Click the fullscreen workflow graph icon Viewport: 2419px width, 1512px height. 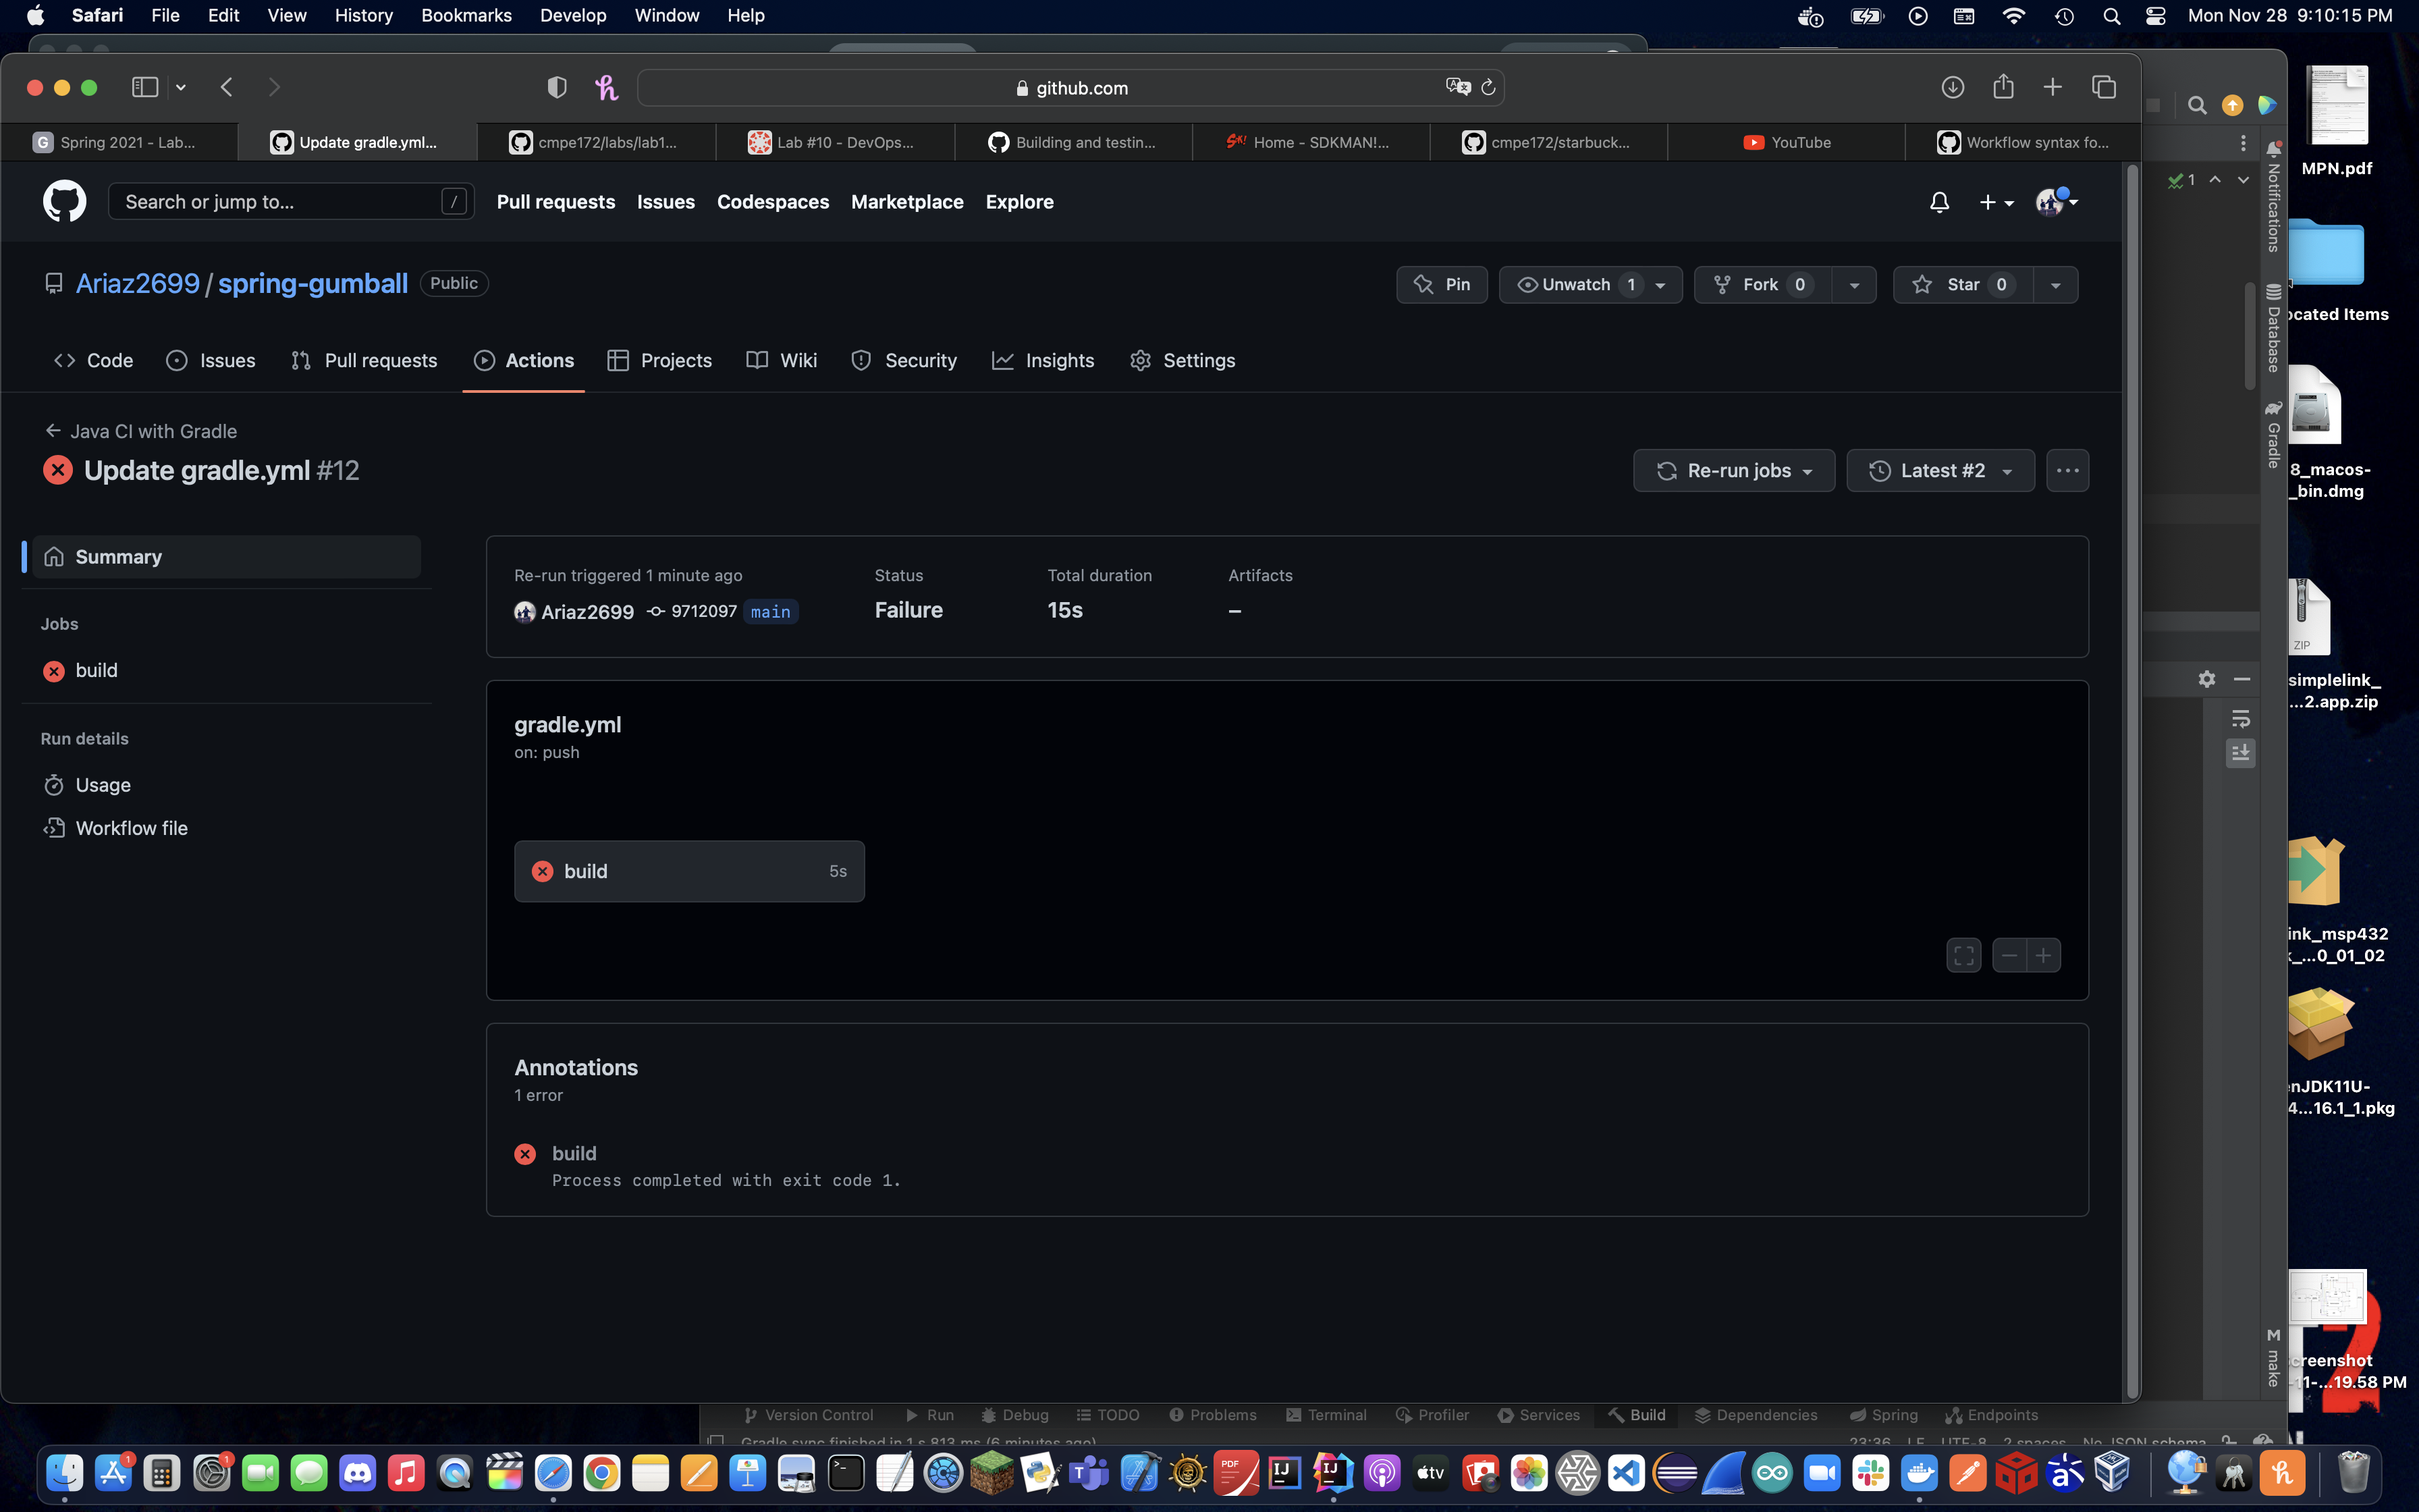(1963, 955)
